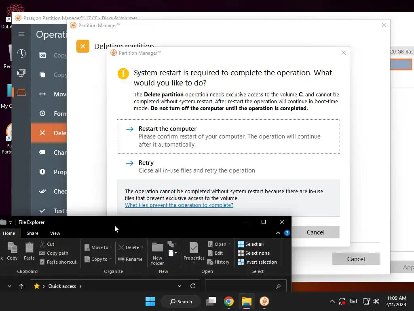Create New folder from ribbon
The height and width of the screenshot is (311, 414).
pos(157,253)
